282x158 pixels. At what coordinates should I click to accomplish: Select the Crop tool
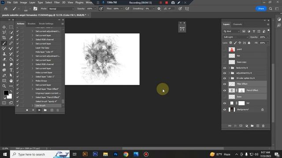click(x=4, y=38)
